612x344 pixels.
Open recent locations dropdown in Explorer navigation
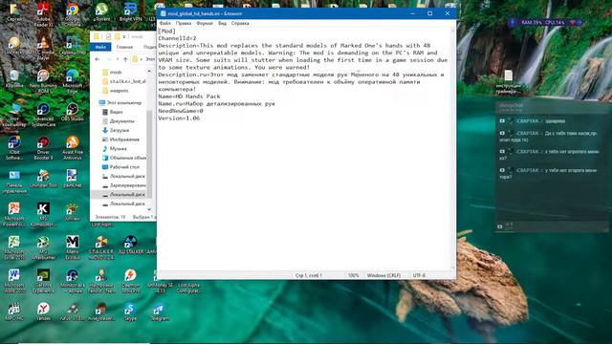pos(118,59)
